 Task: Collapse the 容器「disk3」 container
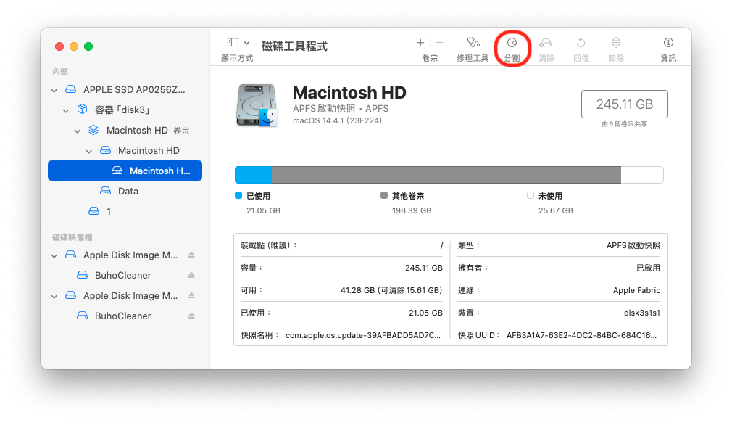point(66,111)
